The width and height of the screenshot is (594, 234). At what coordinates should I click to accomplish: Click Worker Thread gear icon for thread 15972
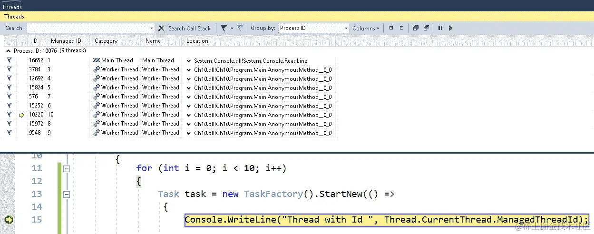click(97, 124)
